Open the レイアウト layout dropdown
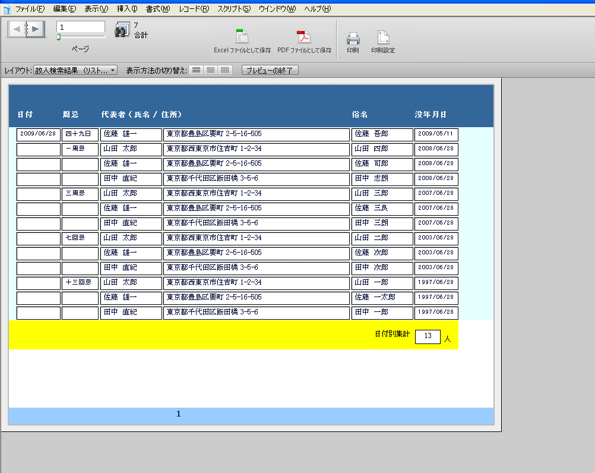Viewport: 595px width, 473px height. 75,70
